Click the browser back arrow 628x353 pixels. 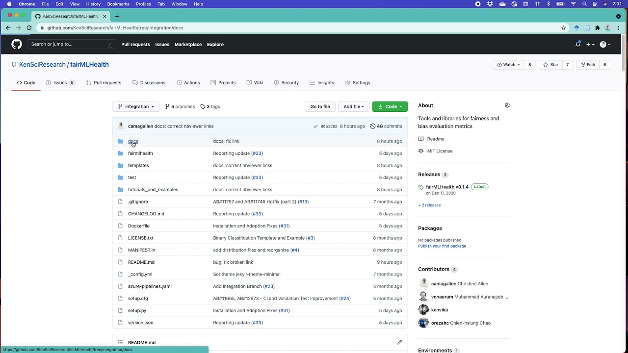coord(8,28)
